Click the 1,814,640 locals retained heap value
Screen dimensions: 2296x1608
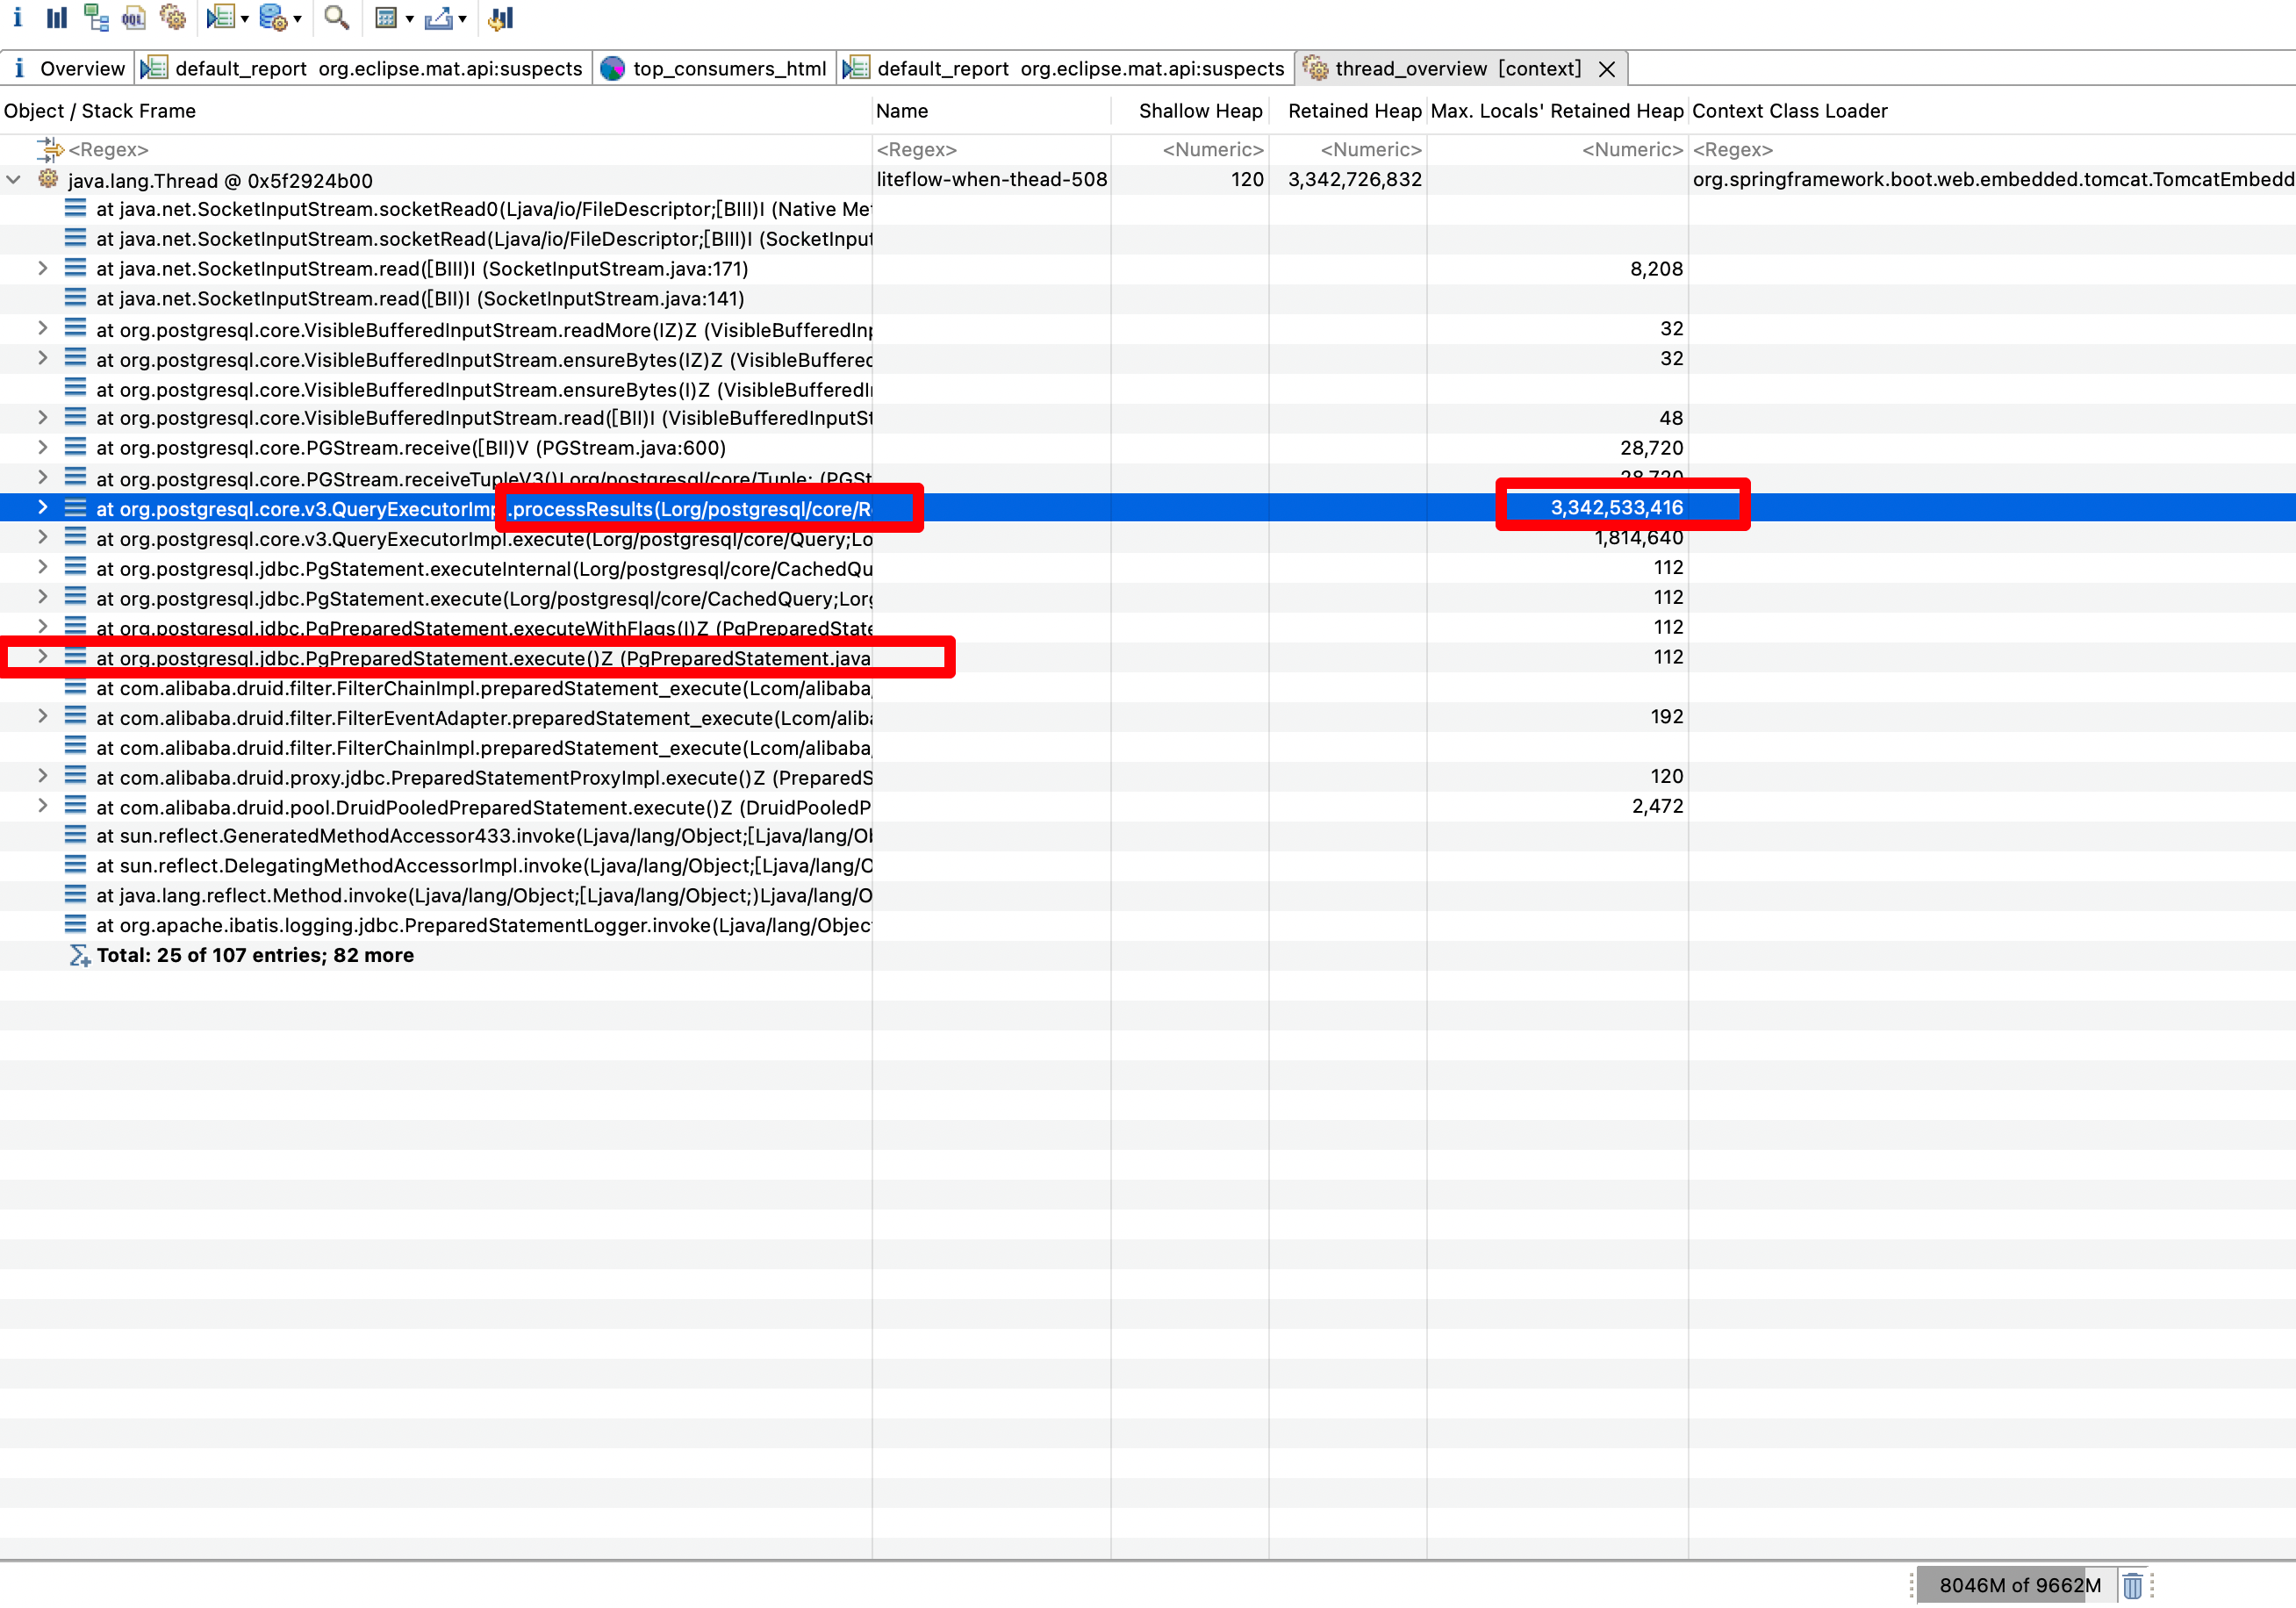(x=1638, y=538)
